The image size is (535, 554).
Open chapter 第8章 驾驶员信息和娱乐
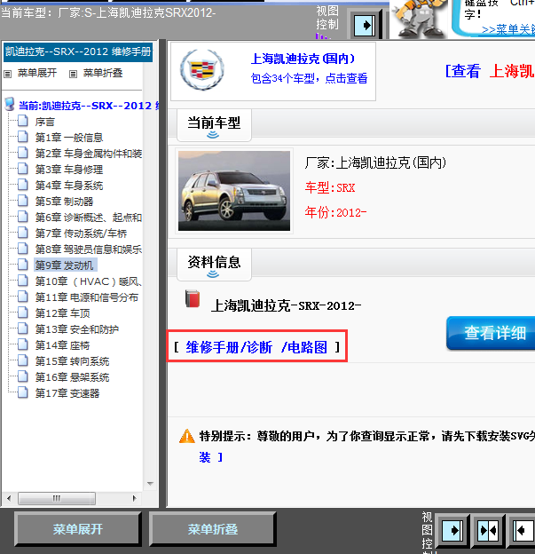[89, 249]
